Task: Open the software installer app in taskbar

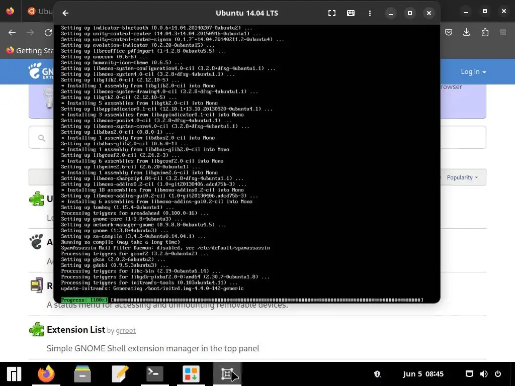Action: point(191,374)
